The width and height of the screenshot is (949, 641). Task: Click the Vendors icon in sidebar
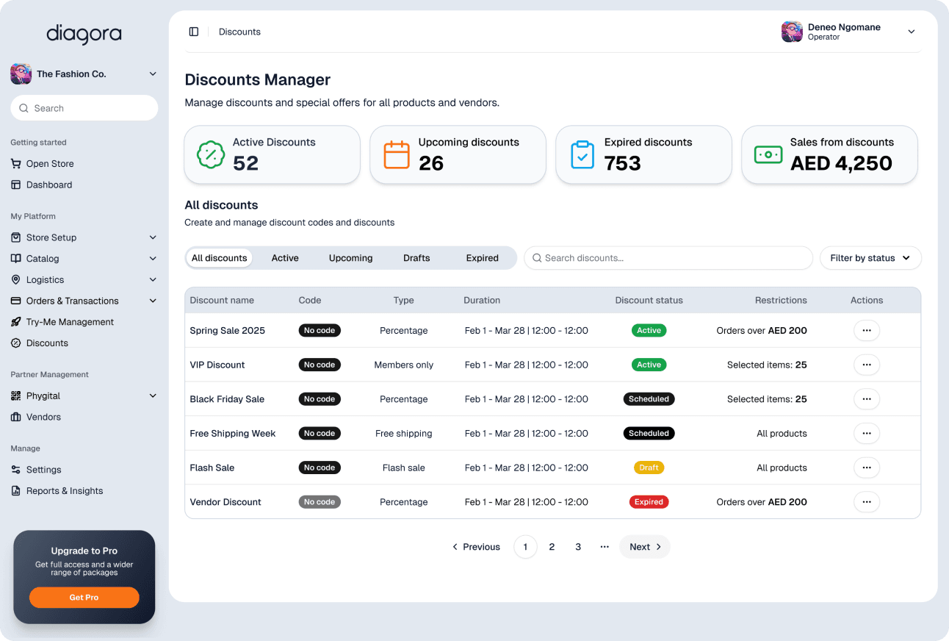tap(16, 417)
